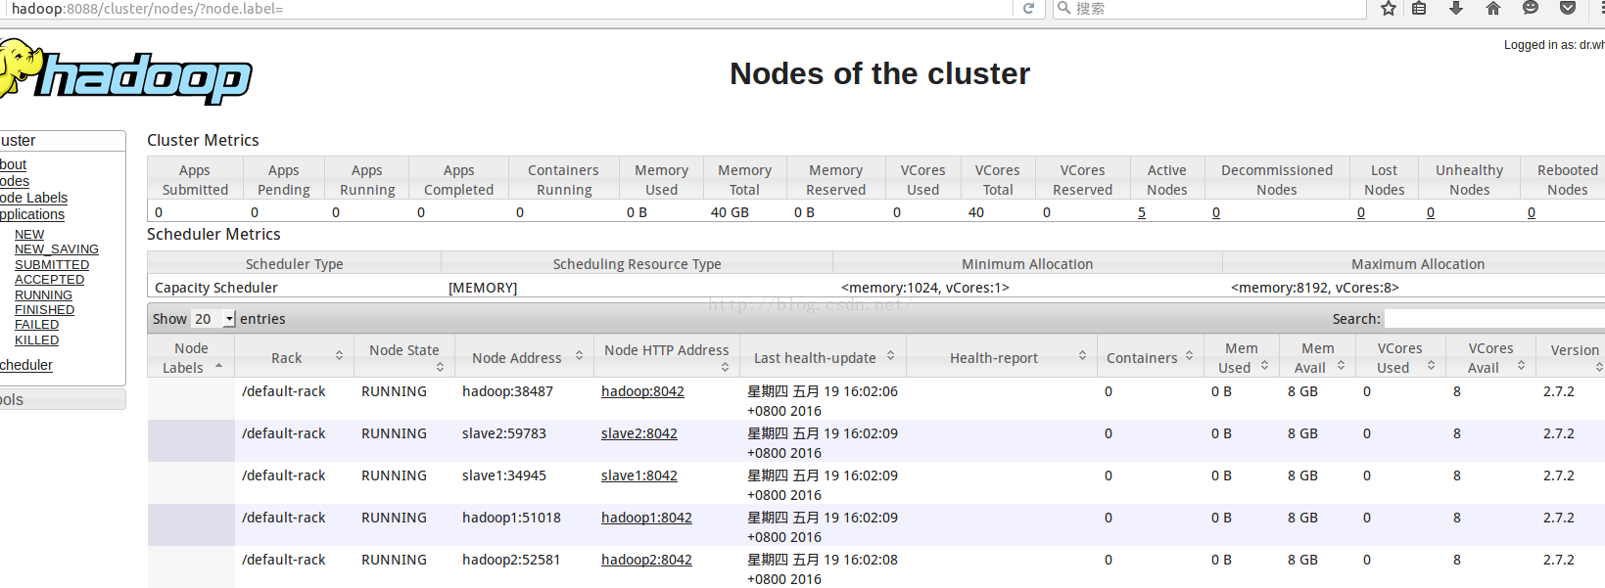Click the Memory Total value 40 GB

[x=730, y=212]
